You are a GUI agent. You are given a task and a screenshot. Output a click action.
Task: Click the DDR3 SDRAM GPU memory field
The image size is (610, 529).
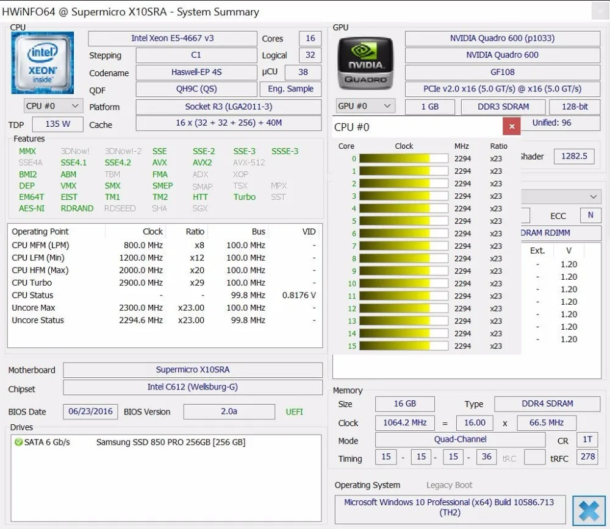(503, 107)
